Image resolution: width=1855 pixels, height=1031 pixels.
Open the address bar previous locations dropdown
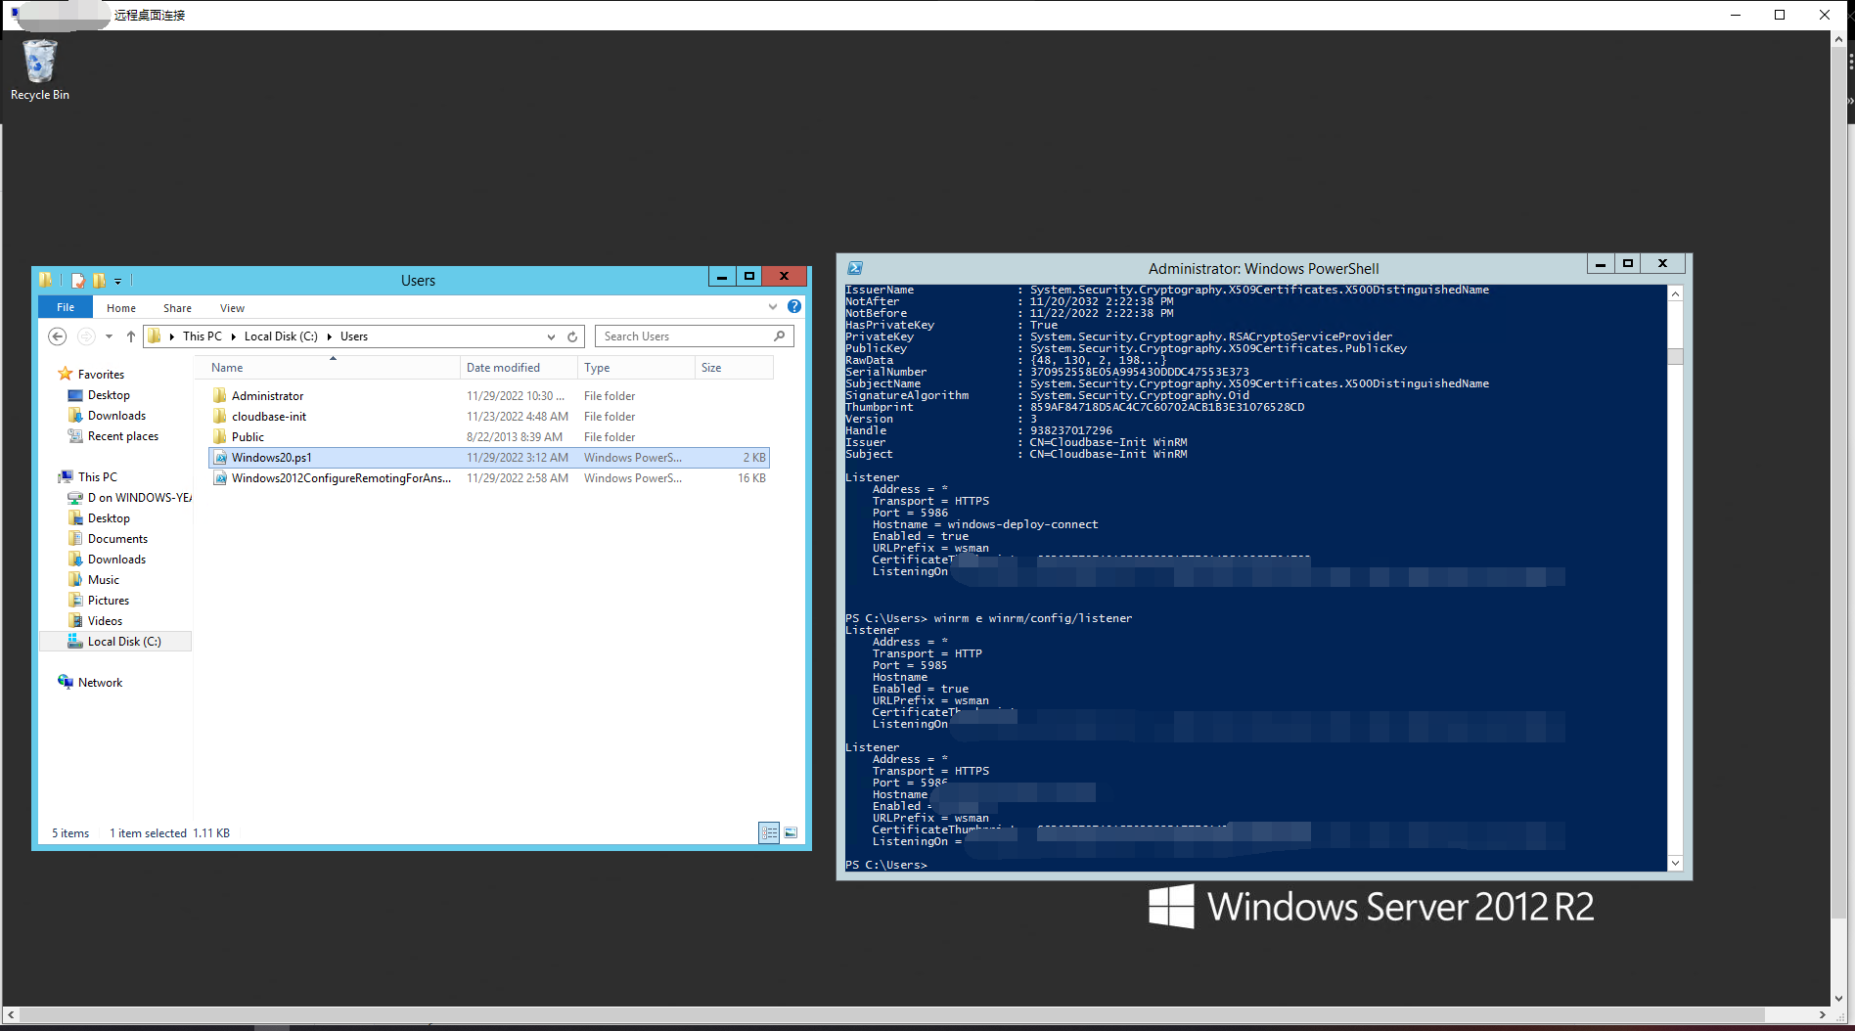coord(551,336)
